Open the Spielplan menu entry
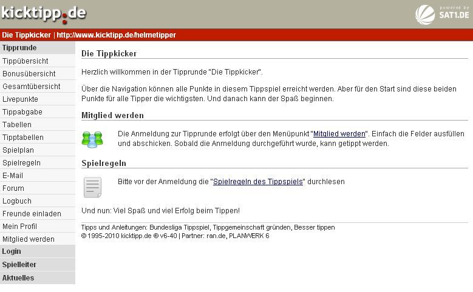 (18, 150)
